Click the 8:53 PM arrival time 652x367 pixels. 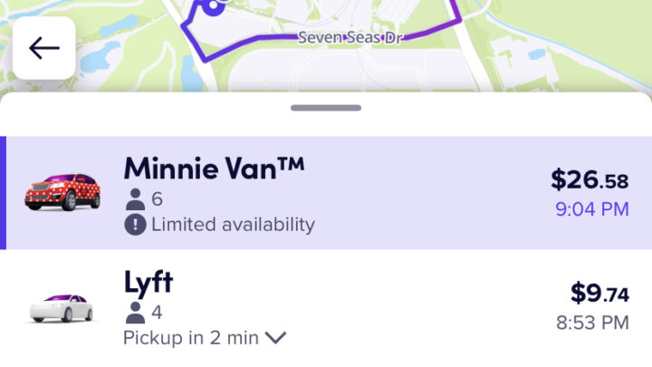click(x=592, y=323)
